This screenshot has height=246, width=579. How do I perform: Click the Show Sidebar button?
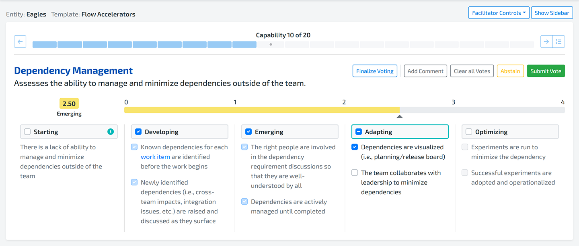[552, 13]
